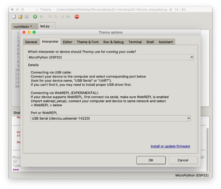
Task: Click the Cancel button
Action: click(183, 160)
